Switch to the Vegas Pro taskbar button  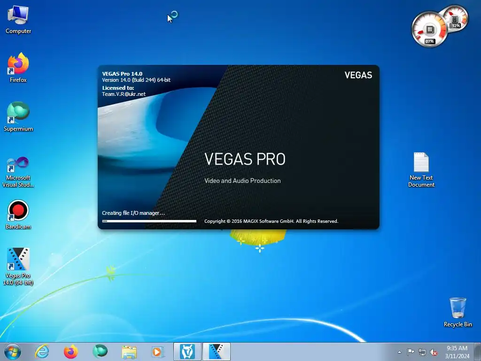(x=216, y=352)
